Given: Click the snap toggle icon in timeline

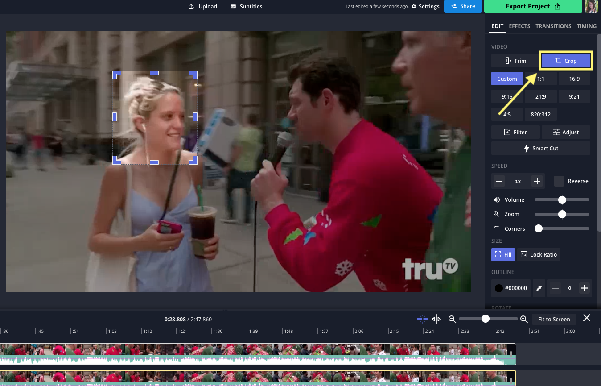Looking at the screenshot, I should click(x=422, y=319).
